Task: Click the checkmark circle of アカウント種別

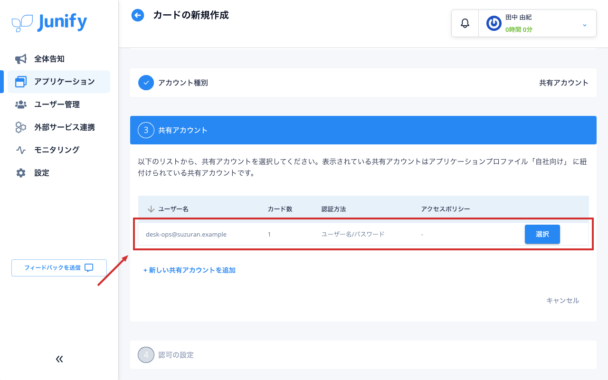Action: pos(146,83)
